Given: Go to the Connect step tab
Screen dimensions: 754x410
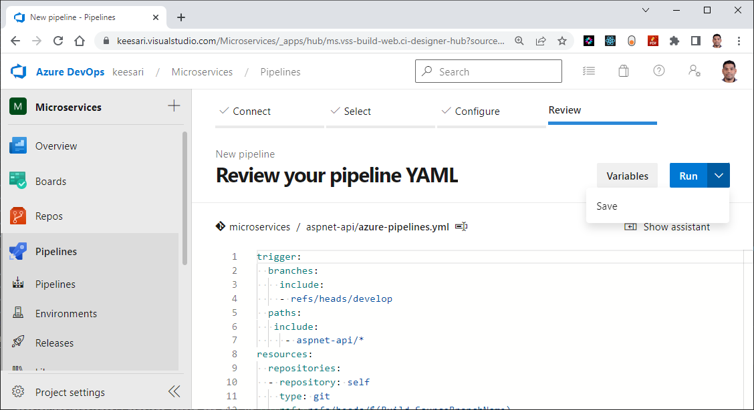Looking at the screenshot, I should [x=269, y=112].
